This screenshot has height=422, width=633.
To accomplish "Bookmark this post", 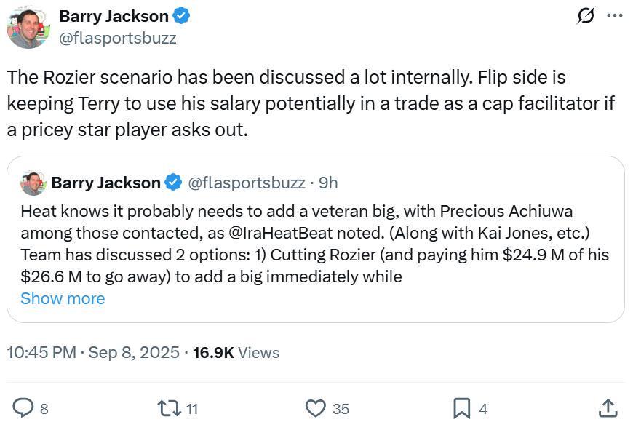I will tap(462, 408).
